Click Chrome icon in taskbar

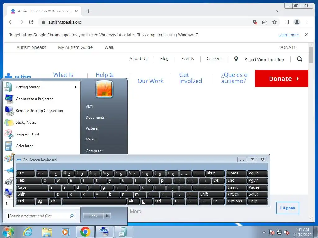[x=85, y=232]
